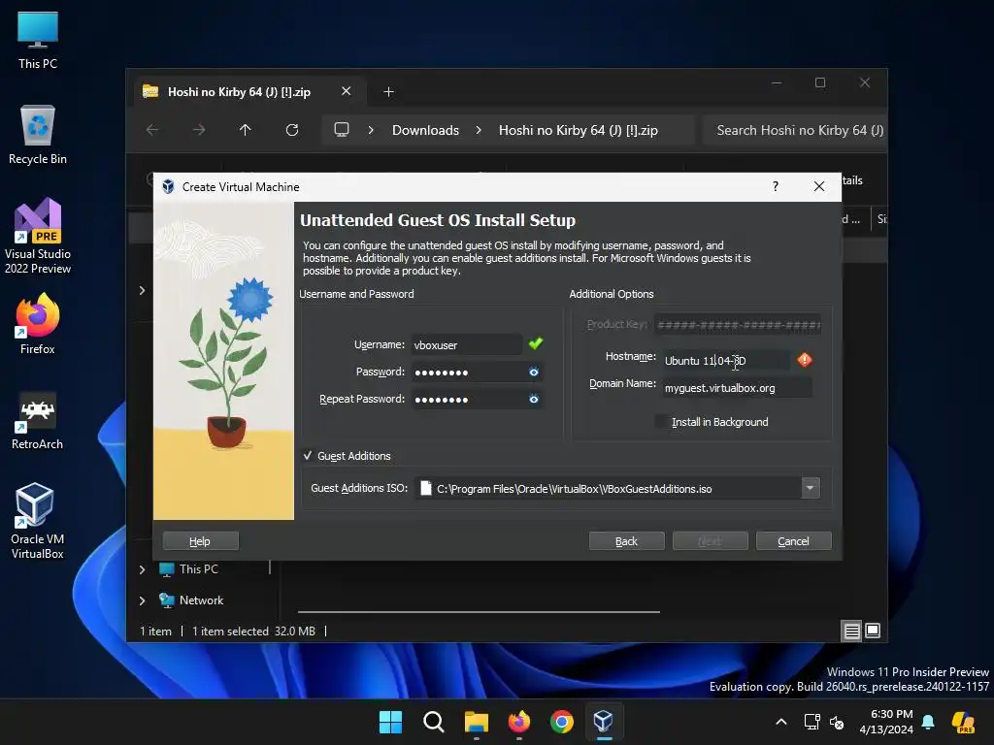Open File Explorer from the taskbar
Image resolution: width=994 pixels, height=745 pixels.
476,722
